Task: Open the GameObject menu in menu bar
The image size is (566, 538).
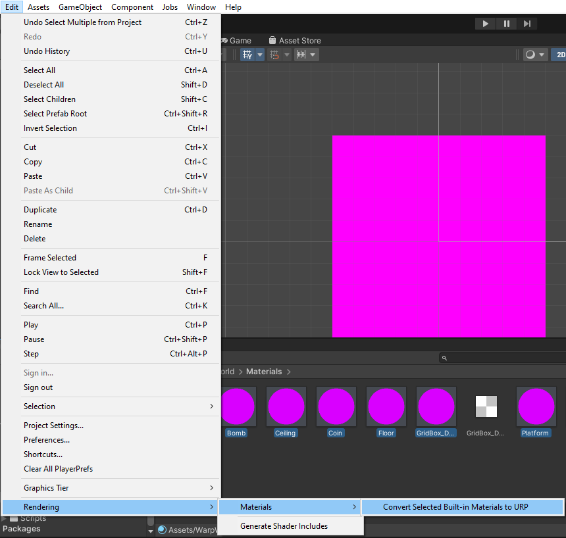Action: 80,7
